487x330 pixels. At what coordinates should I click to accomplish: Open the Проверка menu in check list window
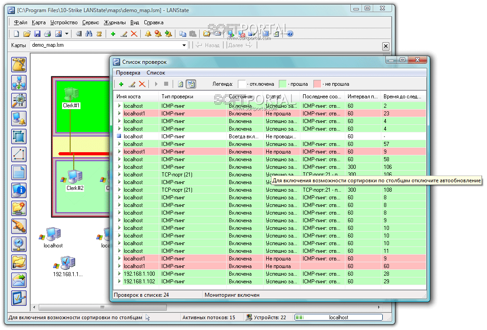[128, 73]
